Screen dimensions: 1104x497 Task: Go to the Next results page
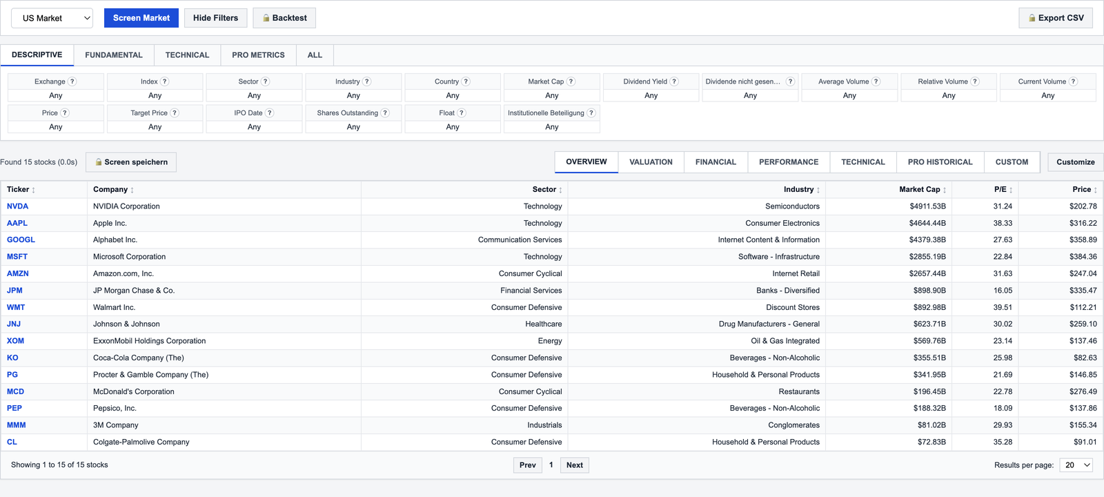coord(575,465)
